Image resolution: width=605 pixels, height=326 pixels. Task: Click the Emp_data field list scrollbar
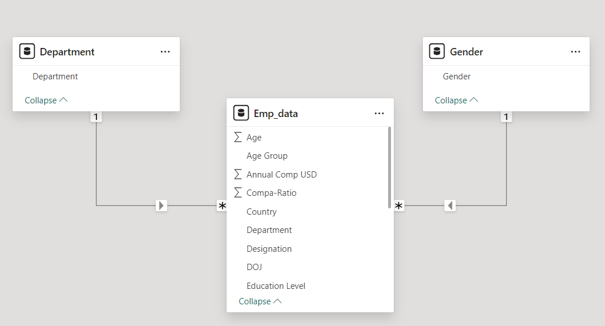click(389, 167)
